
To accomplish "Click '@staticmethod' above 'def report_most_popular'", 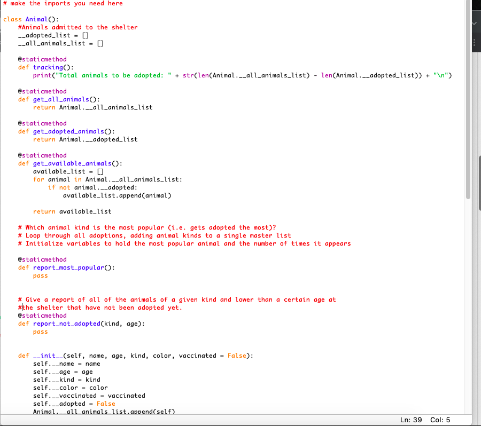I will pyautogui.click(x=42, y=259).
